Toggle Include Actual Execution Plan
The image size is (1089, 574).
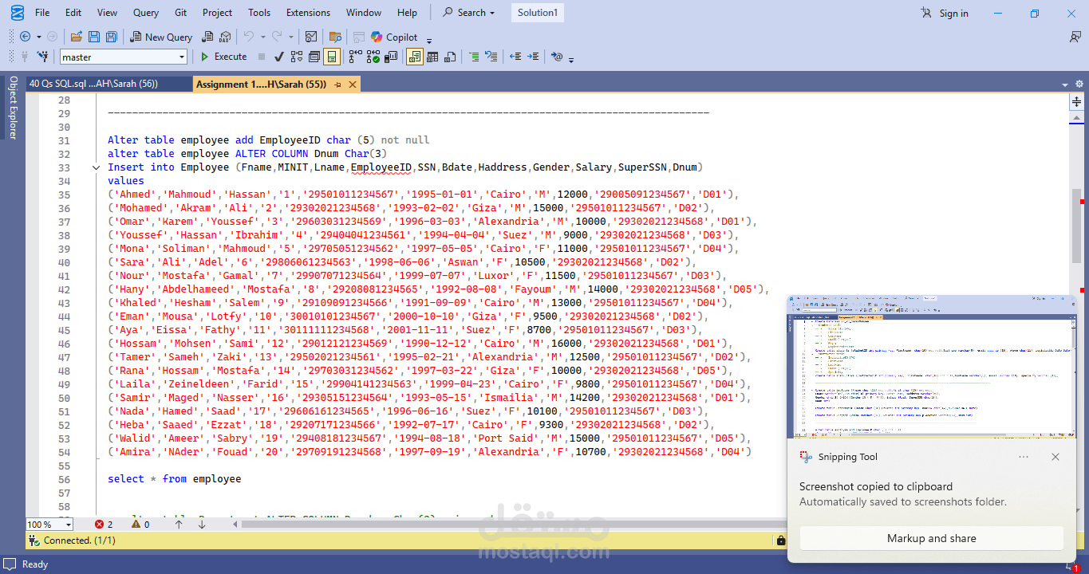click(x=355, y=57)
